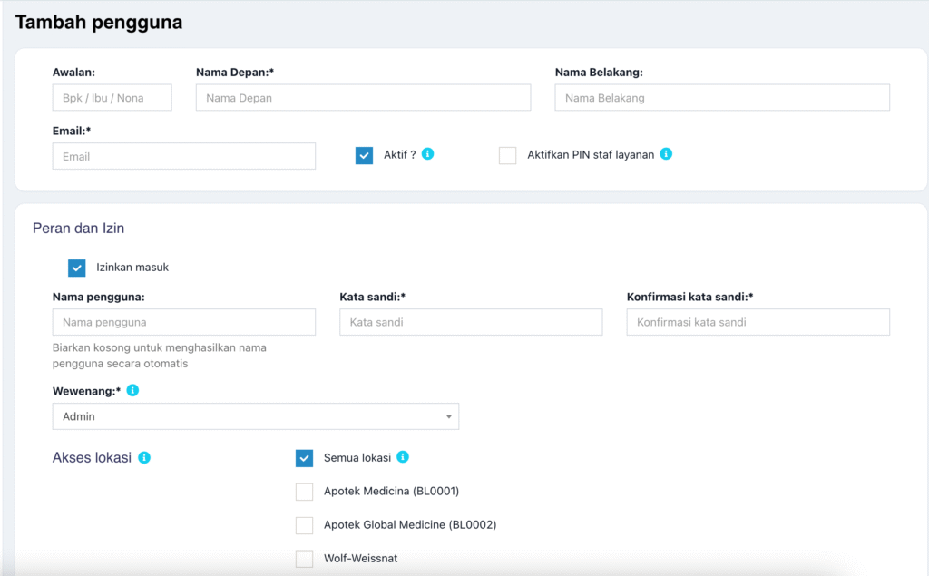
Task: Click the Awalan input field
Action: 112,98
